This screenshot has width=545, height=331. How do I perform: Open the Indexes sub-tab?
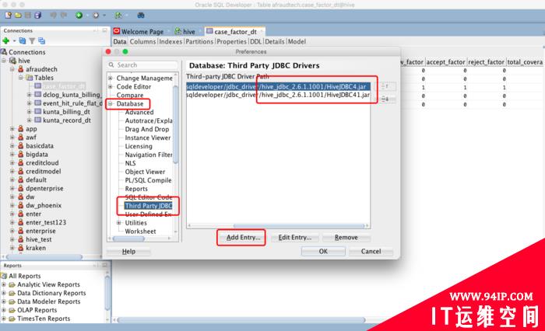[171, 42]
